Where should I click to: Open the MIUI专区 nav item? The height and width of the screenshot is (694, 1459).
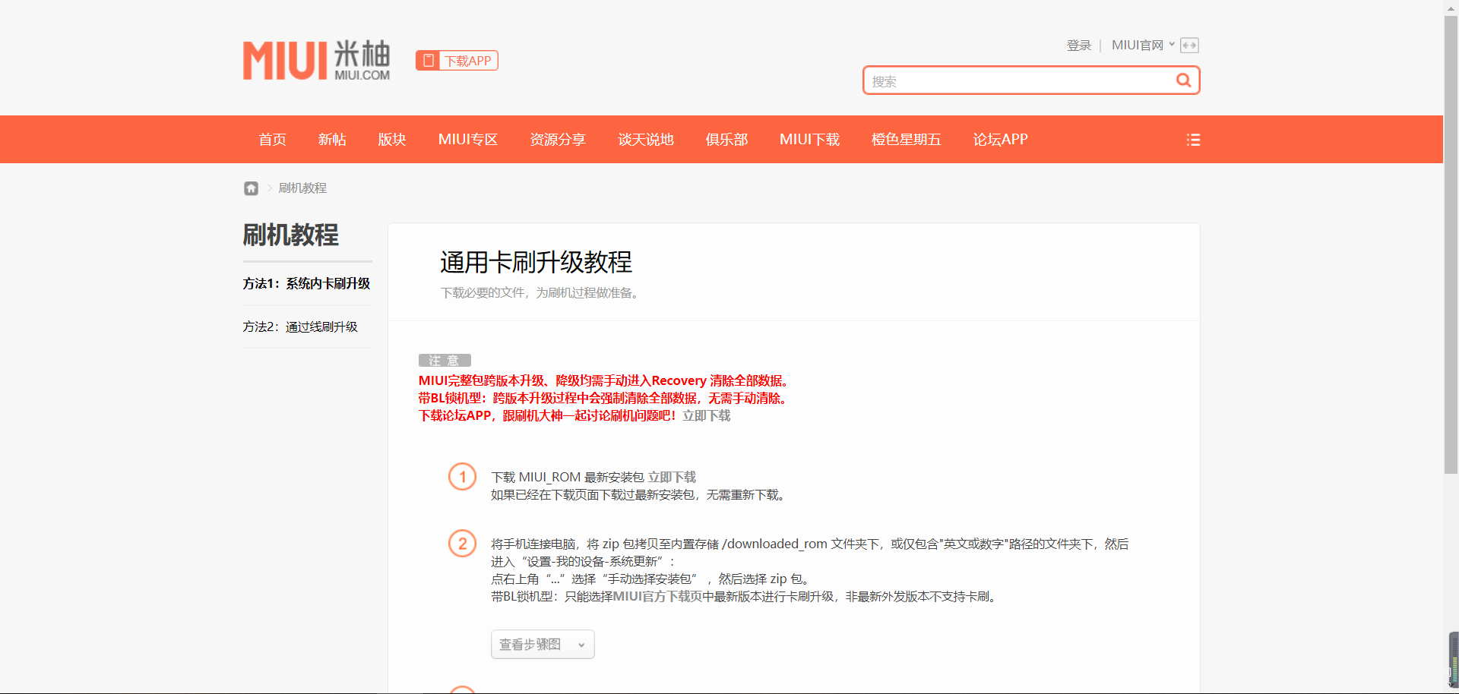[x=468, y=140]
